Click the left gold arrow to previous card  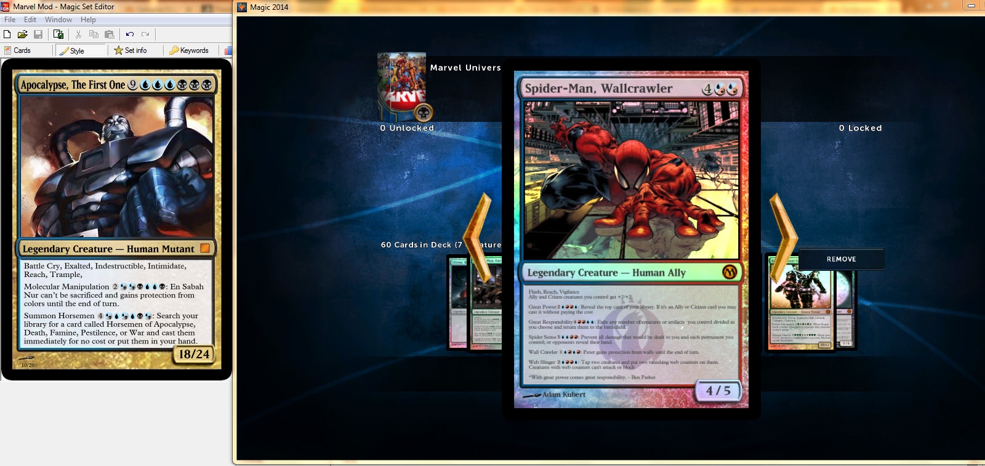click(x=477, y=239)
